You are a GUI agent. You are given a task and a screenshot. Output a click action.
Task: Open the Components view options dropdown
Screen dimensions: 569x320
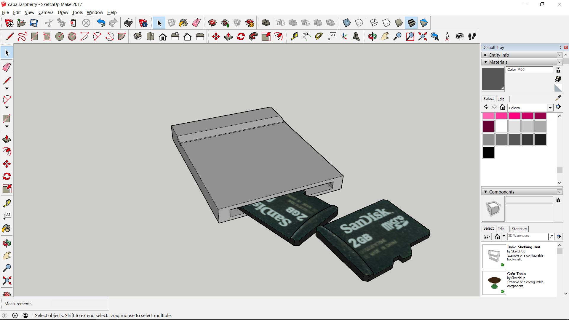point(487,236)
